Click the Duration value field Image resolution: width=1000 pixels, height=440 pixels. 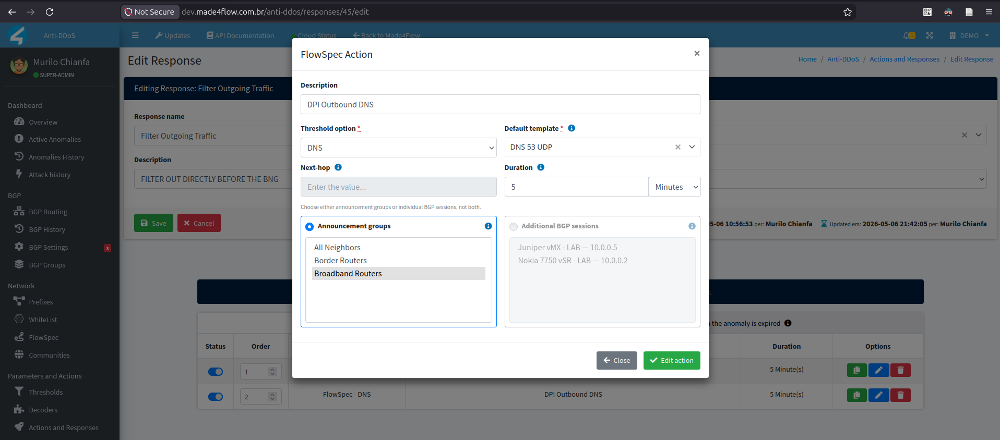pyautogui.click(x=577, y=187)
